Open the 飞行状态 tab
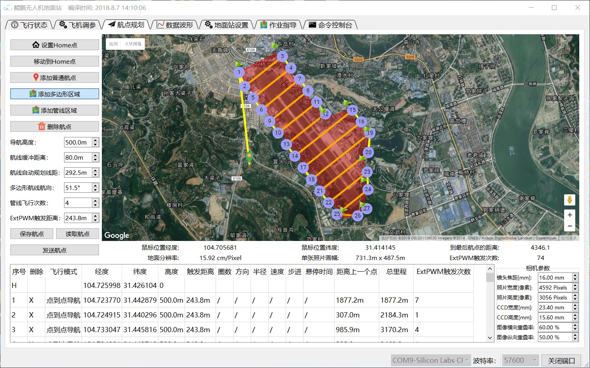The width and height of the screenshot is (590, 368). coord(29,25)
